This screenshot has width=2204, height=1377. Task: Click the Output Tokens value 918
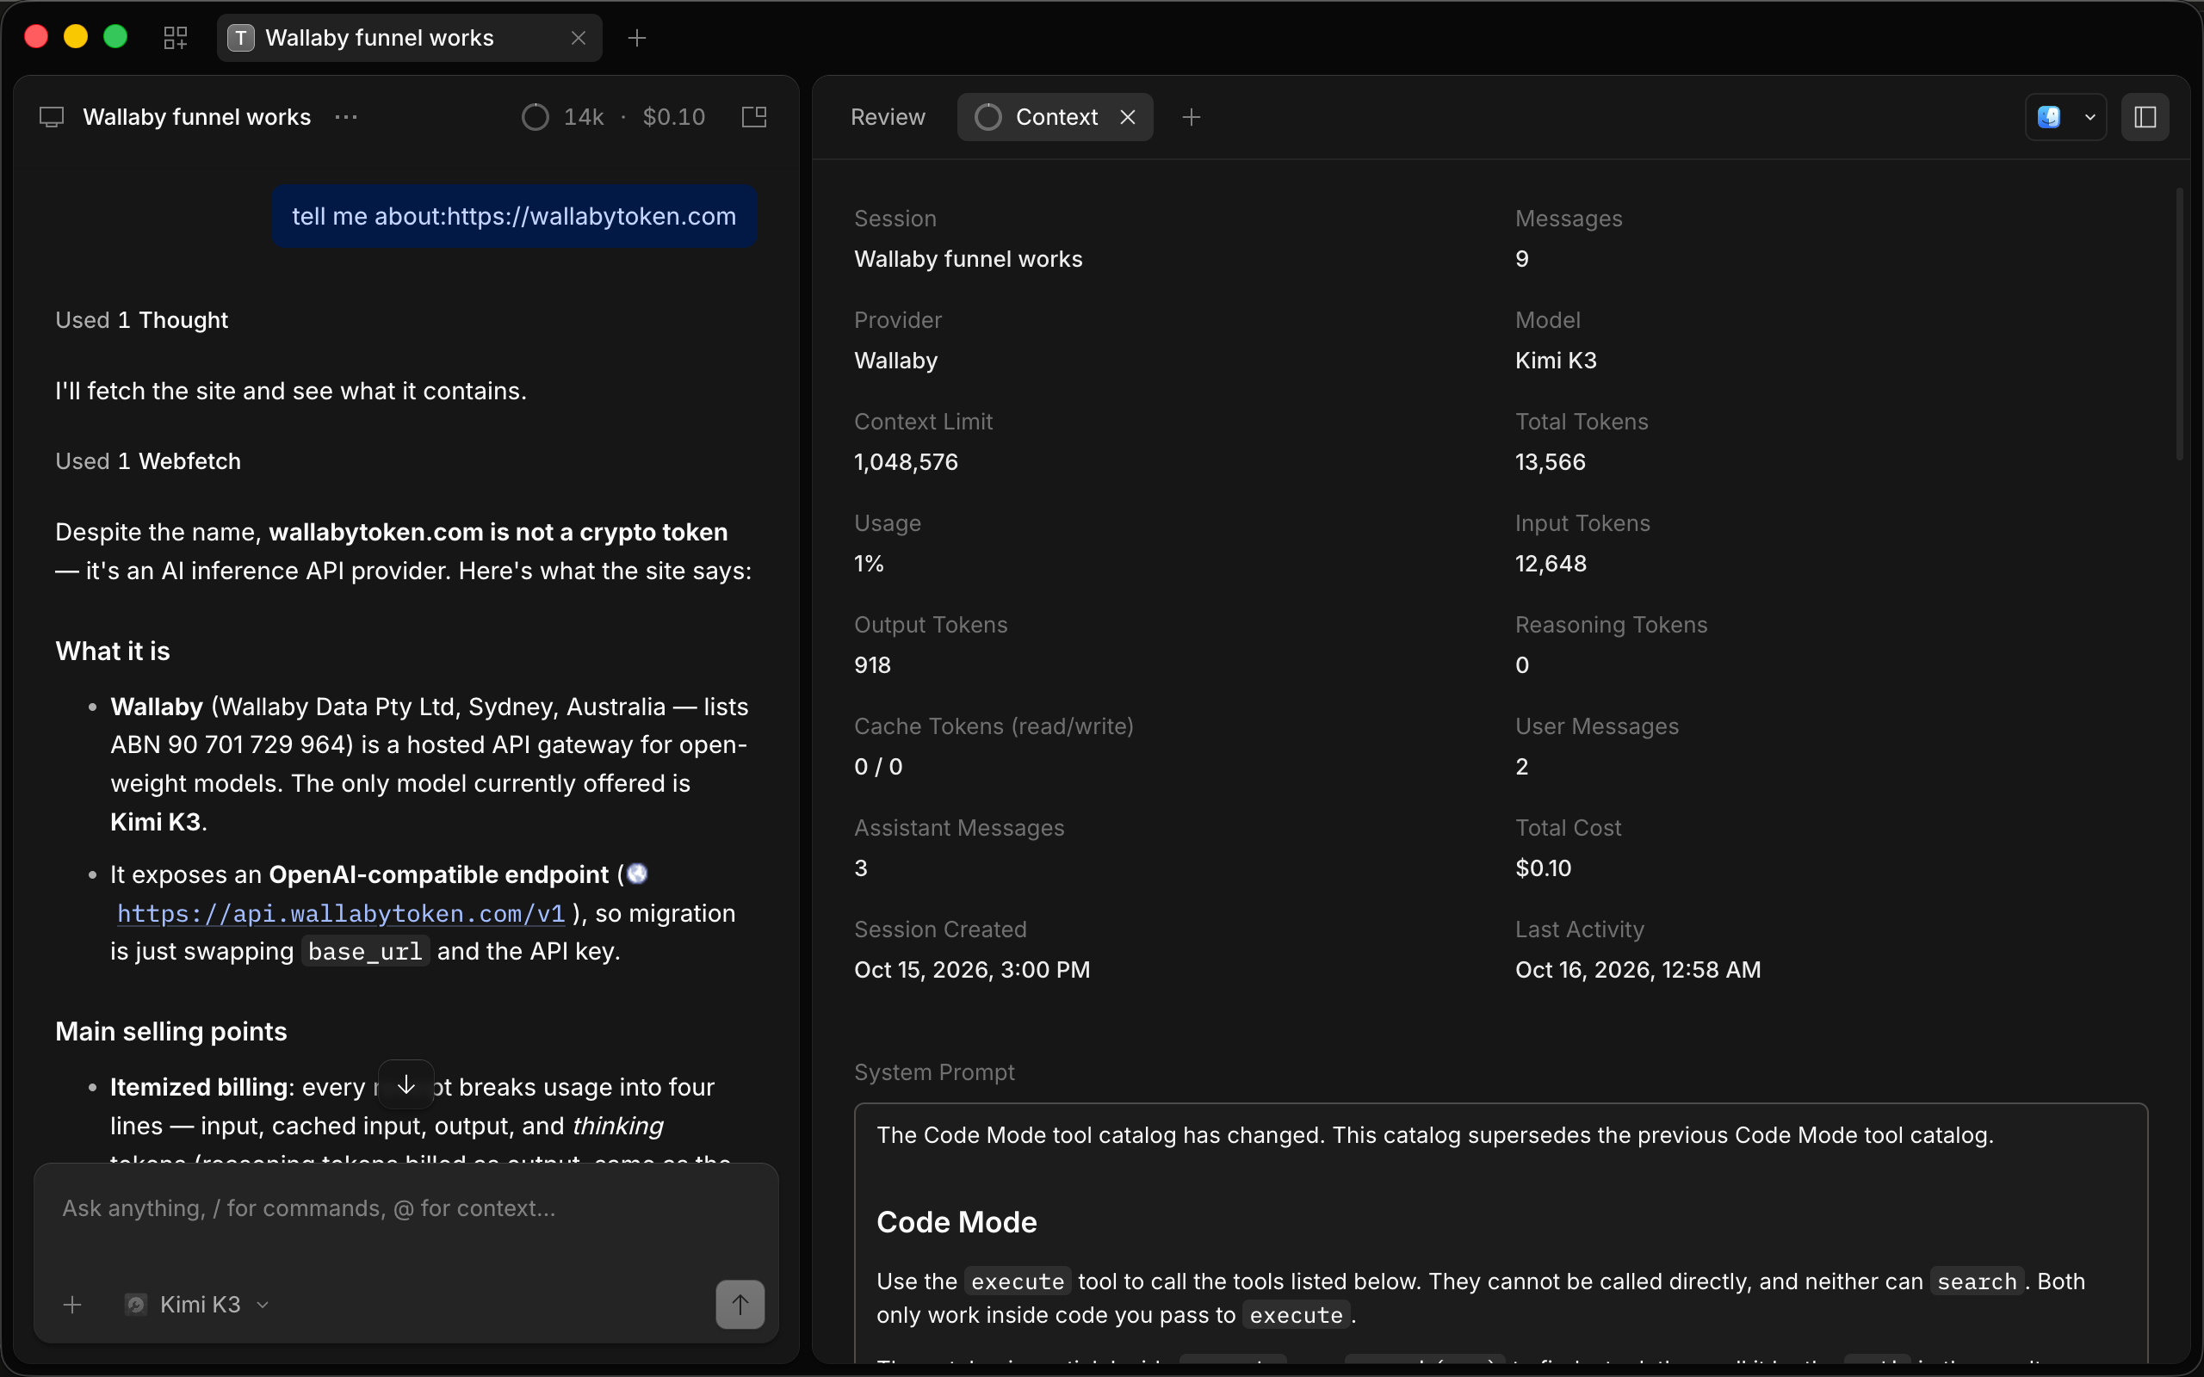click(871, 664)
